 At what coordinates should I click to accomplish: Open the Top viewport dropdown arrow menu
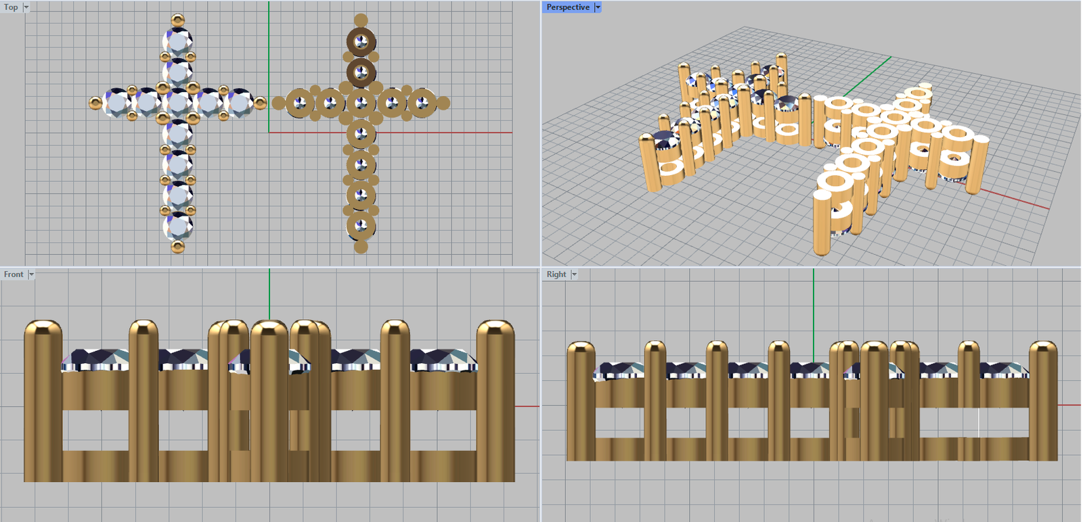[x=26, y=7]
